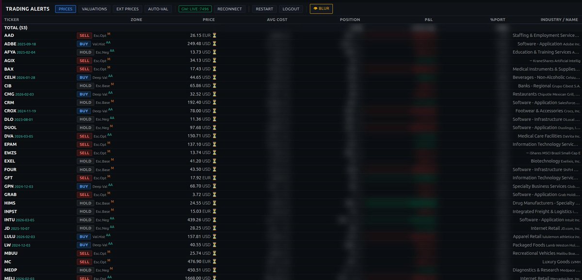The width and height of the screenshot is (582, 280).
Task: Click the hourglass icon in the FOUR row
Action: click(x=214, y=169)
